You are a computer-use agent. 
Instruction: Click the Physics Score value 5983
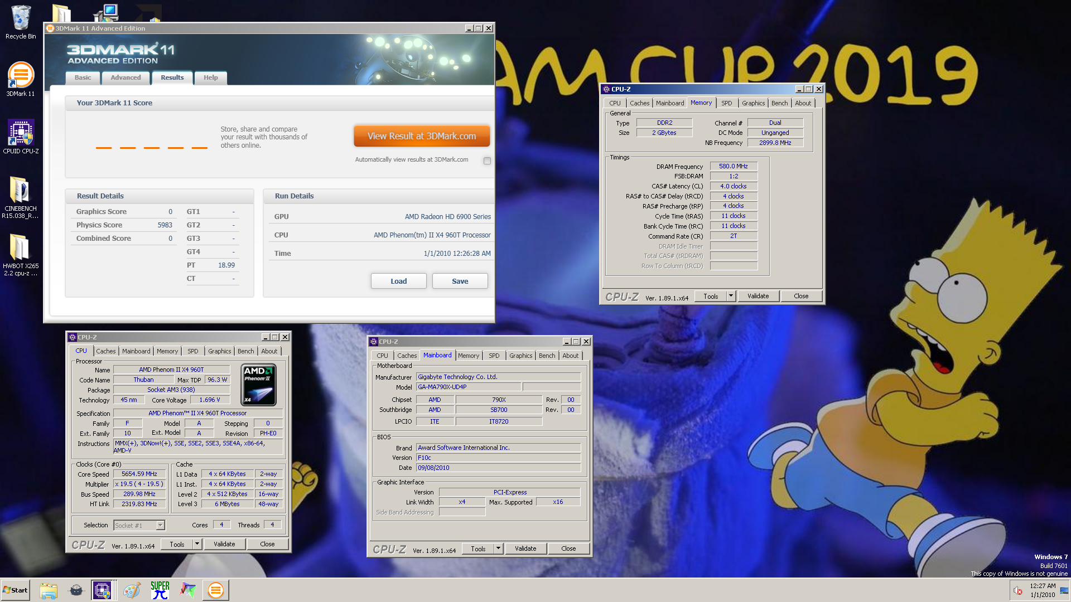(x=165, y=225)
